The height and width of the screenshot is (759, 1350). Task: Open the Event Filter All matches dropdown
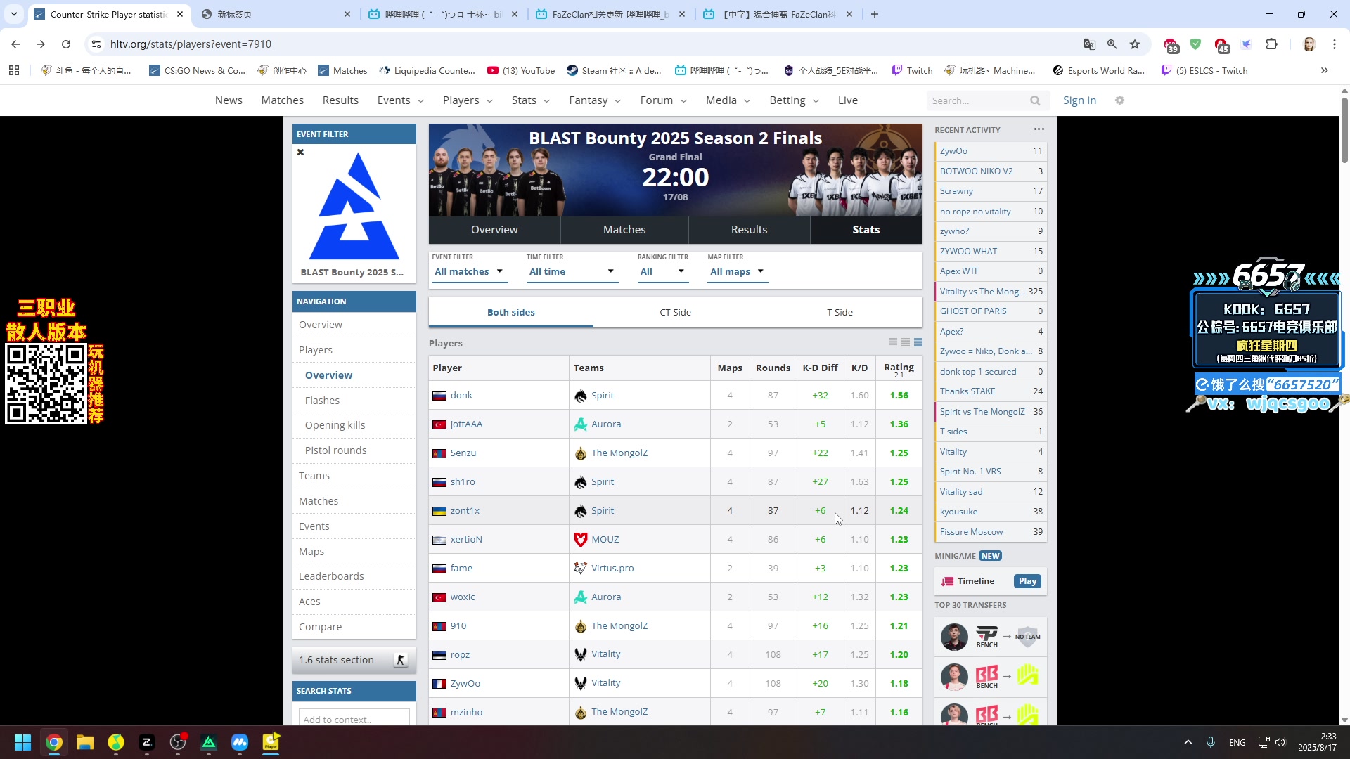click(x=469, y=272)
